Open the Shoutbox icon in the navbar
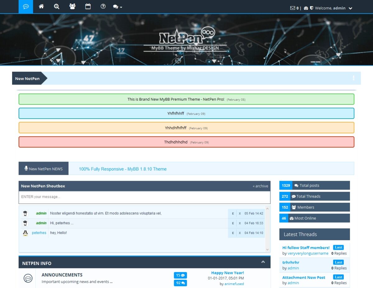This screenshot has width=373, height=288. click(25, 7)
